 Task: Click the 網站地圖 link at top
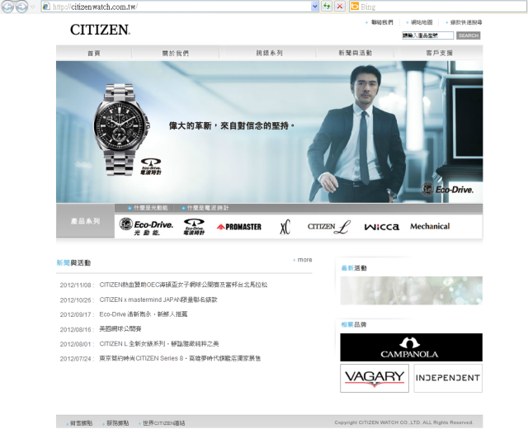[x=422, y=22]
